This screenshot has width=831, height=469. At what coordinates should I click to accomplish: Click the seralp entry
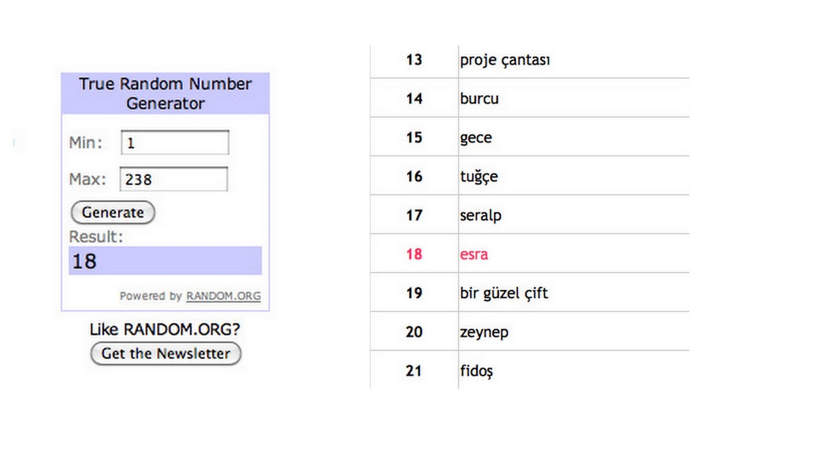(480, 215)
